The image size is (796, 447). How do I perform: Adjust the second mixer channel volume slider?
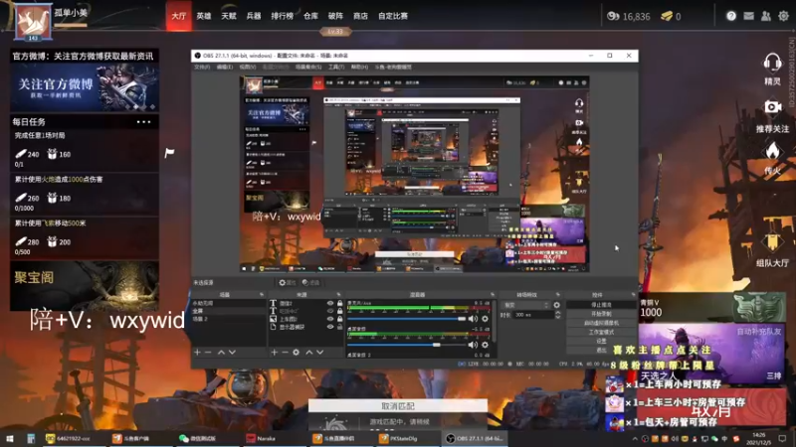pos(406,345)
